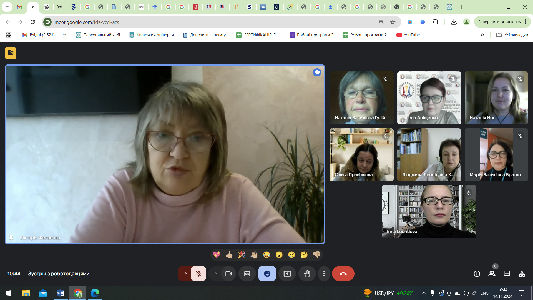Open the present screen option

(x=287, y=274)
